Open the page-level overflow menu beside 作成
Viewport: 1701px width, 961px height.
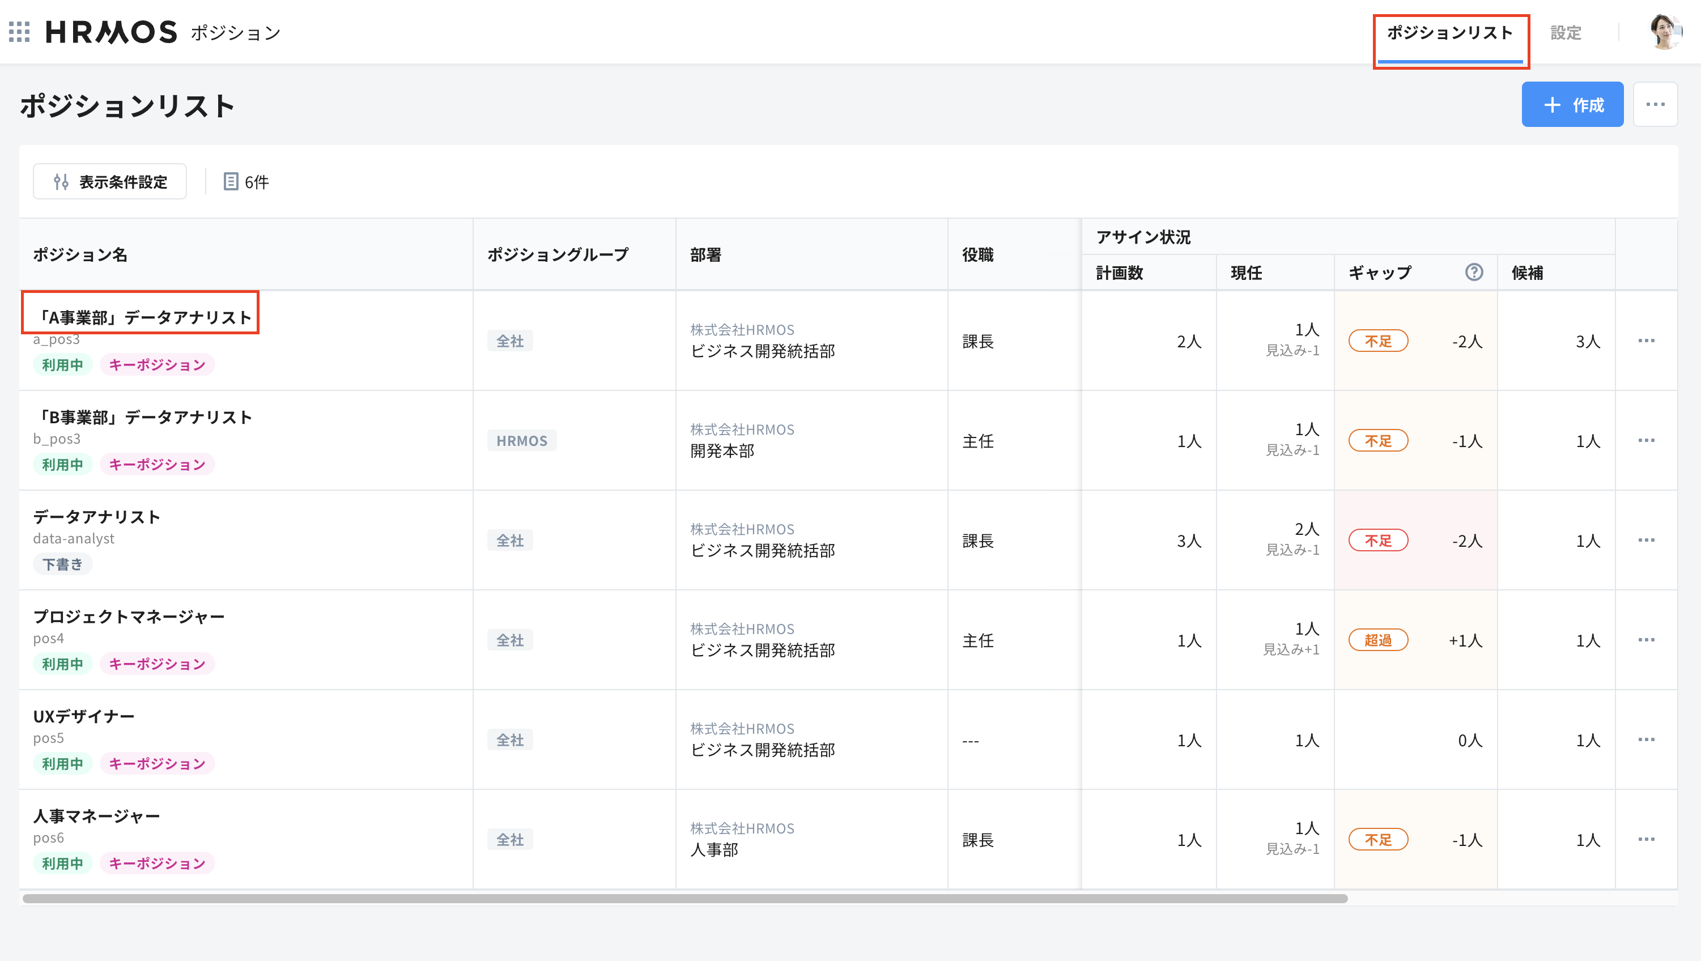[1656, 104]
